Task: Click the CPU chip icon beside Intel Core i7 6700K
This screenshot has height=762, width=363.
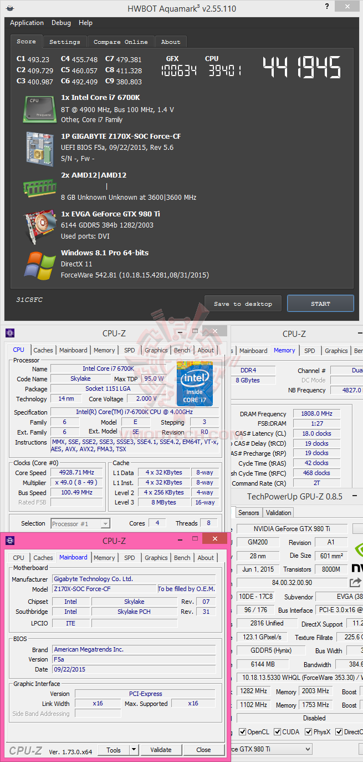Action: [x=39, y=109]
